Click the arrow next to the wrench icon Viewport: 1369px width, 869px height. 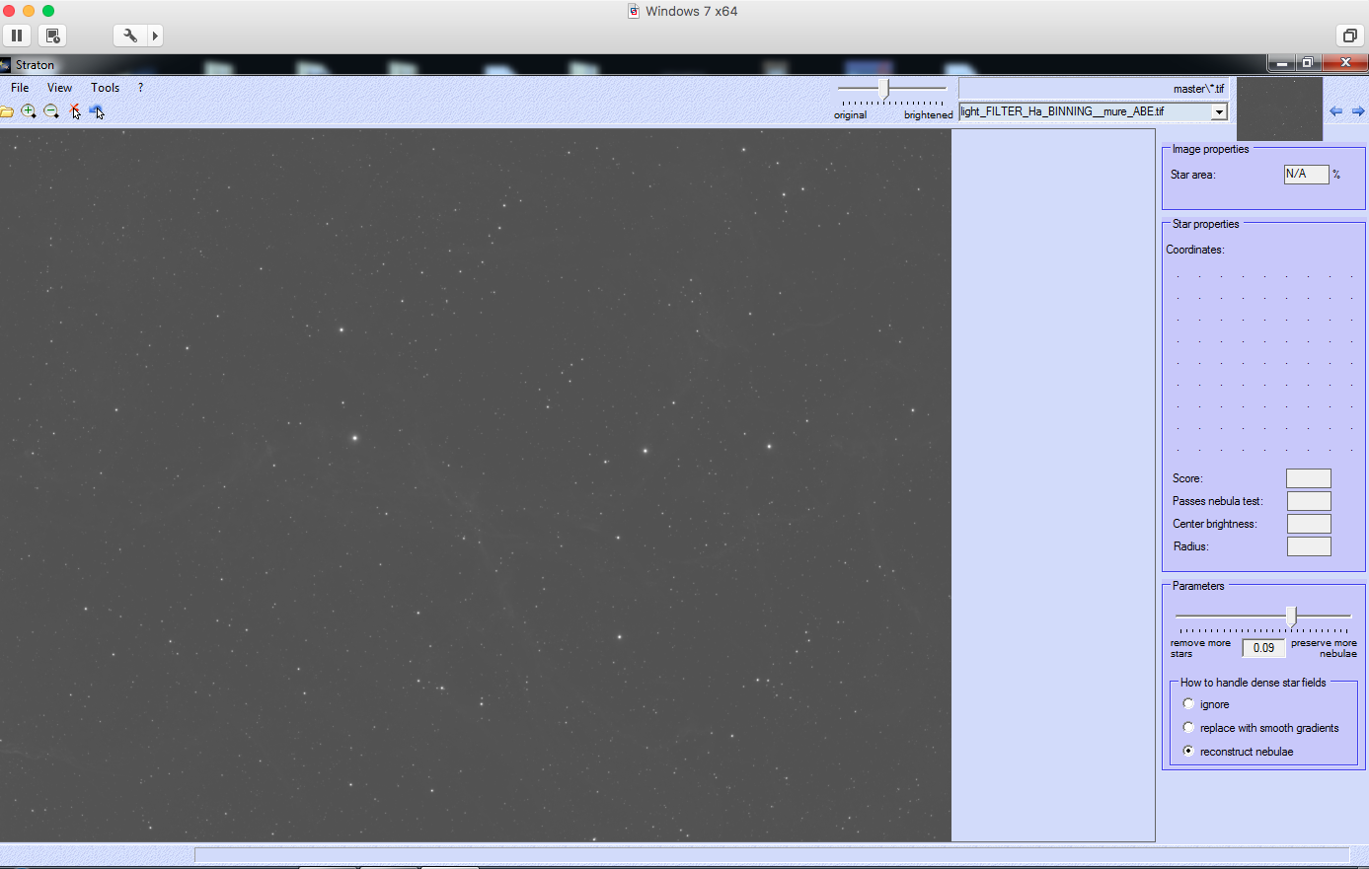(155, 36)
